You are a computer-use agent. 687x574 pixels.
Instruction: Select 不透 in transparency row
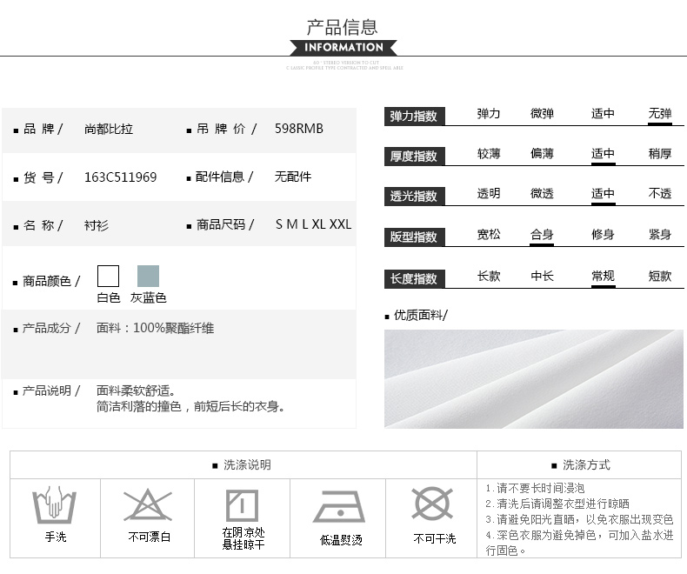click(660, 194)
